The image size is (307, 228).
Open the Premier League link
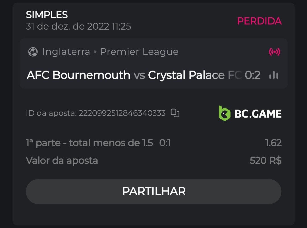tap(139, 52)
